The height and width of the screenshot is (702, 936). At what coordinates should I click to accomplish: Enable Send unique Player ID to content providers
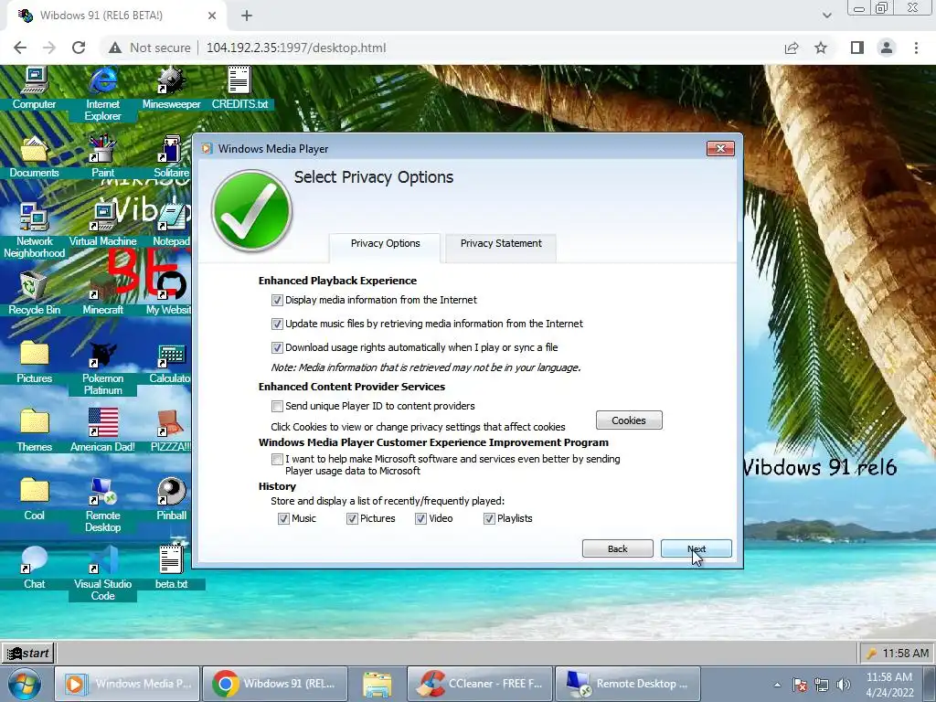pos(277,407)
